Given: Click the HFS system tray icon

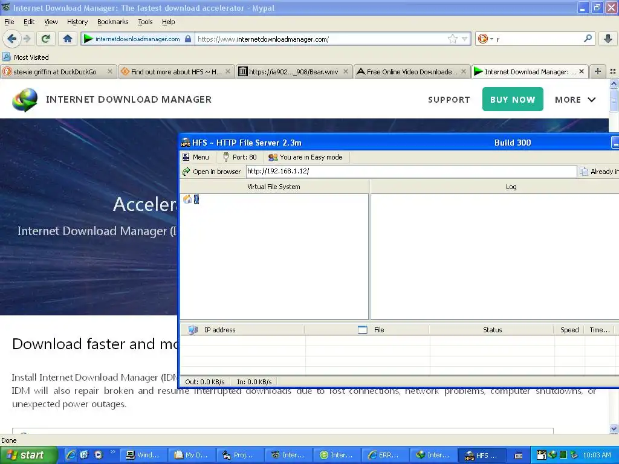Looking at the screenshot, I should click(x=542, y=455).
